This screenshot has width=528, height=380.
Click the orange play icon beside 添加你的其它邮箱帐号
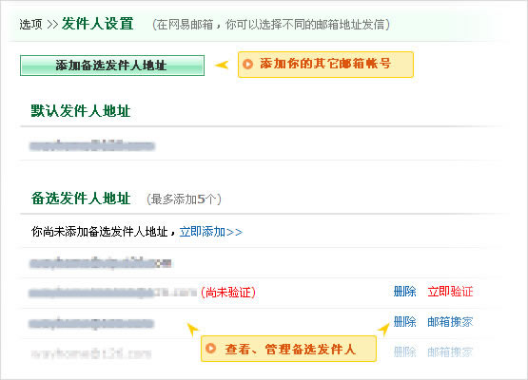point(248,64)
